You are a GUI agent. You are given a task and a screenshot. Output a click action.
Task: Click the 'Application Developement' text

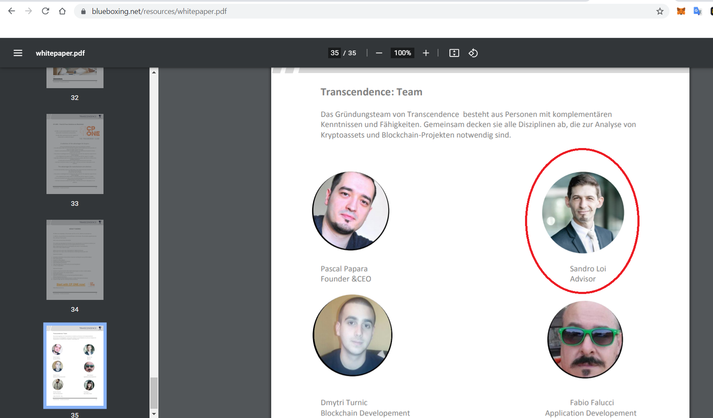click(591, 413)
